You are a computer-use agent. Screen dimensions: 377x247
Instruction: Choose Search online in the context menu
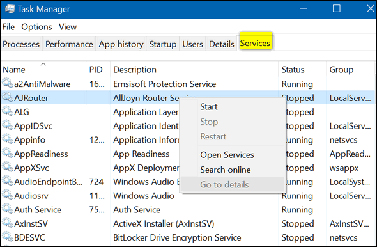point(232,170)
